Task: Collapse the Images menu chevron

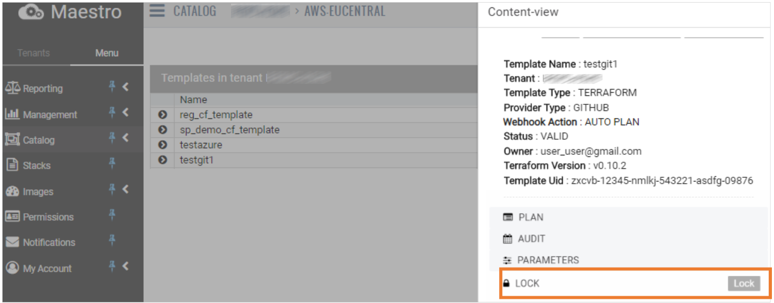Action: pos(125,190)
